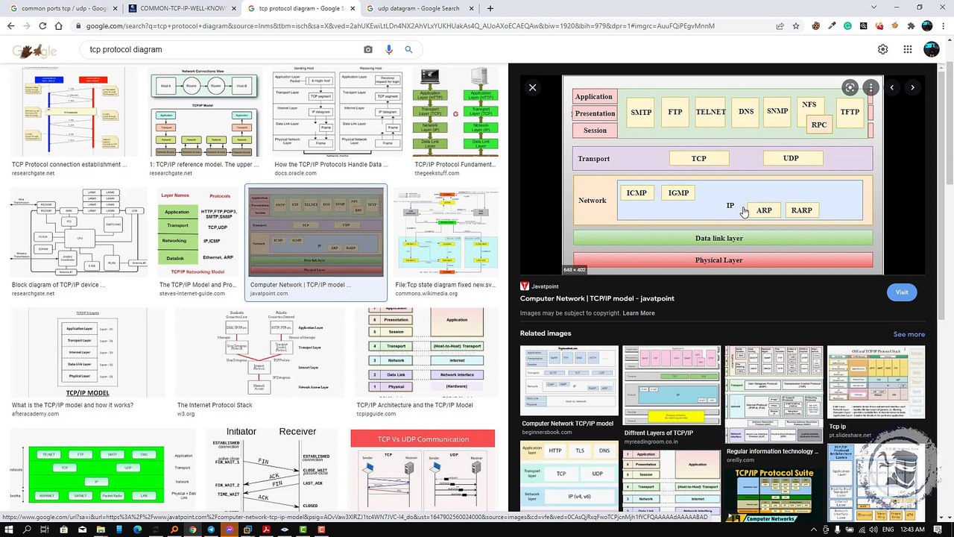Image resolution: width=954 pixels, height=537 pixels.
Task: Click the Javatpoint source favicon
Action: click(525, 286)
